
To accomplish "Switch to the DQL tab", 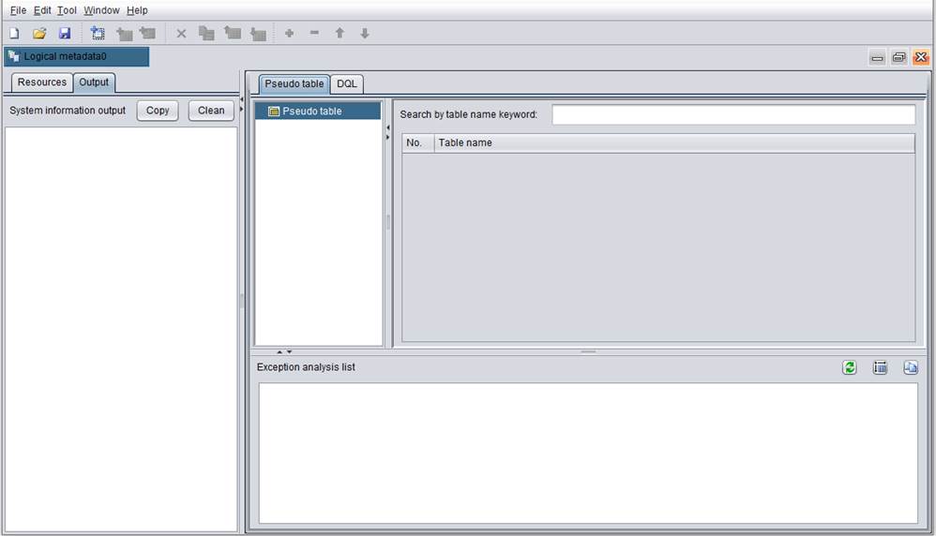I will [x=347, y=83].
